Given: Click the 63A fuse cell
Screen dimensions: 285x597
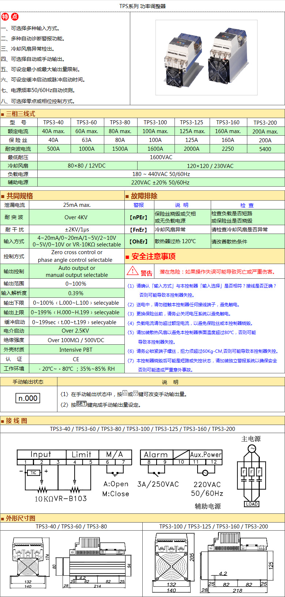Looking at the screenshot, I should 87,140.
